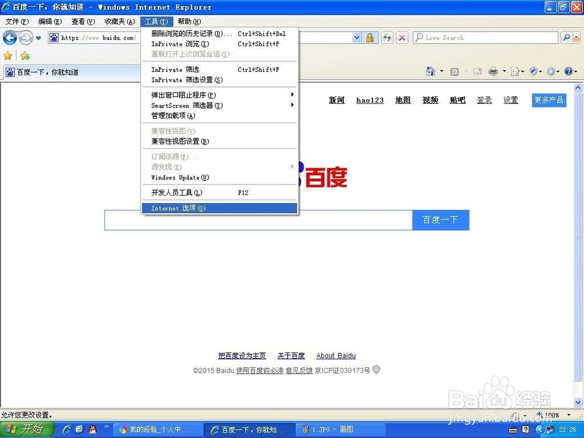Click the page scrollbar up arrow

pos(578,88)
